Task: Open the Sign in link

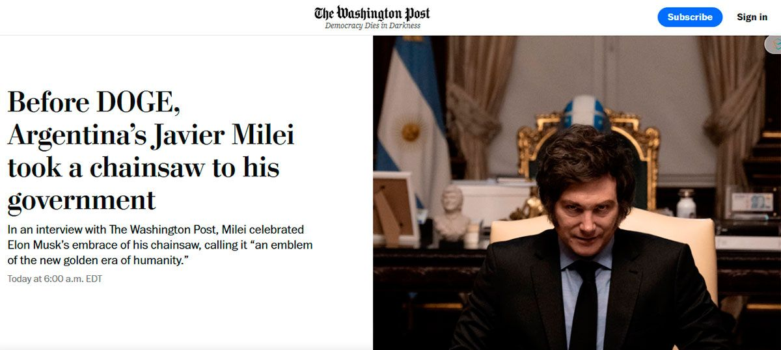Action: pyautogui.click(x=752, y=17)
